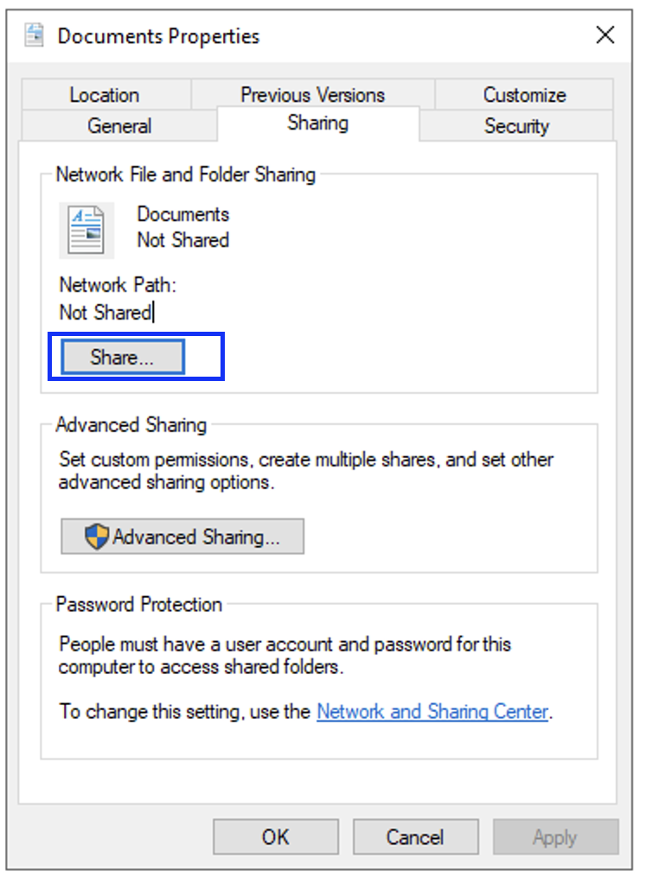Open the Advanced Sharing... button
The image size is (652, 876).
[182, 536]
